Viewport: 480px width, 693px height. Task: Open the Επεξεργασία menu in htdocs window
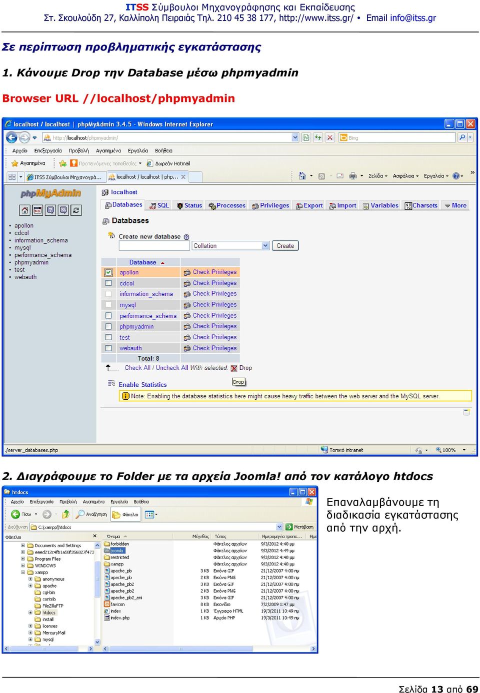click(41, 502)
